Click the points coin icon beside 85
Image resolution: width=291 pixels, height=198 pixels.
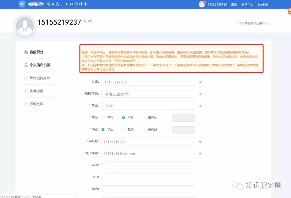tap(85, 21)
